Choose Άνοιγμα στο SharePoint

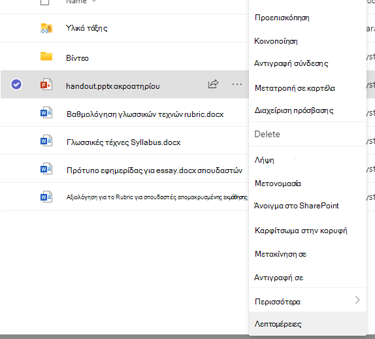click(x=297, y=206)
